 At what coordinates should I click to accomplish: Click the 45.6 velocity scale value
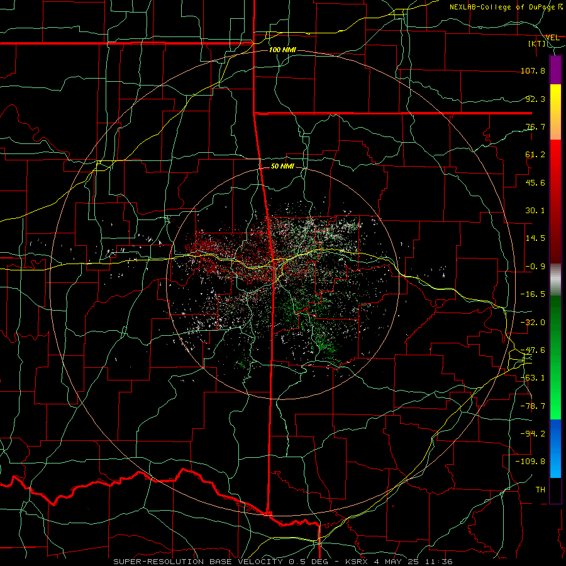(535, 182)
